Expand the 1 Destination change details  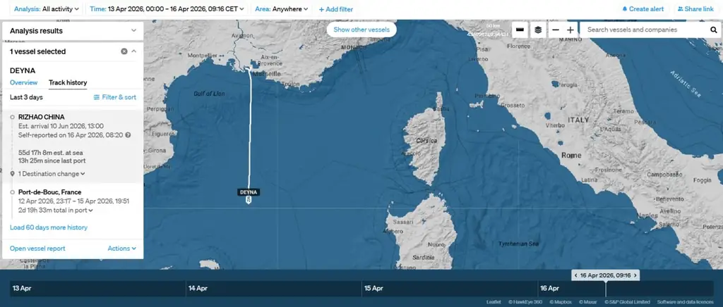point(52,173)
